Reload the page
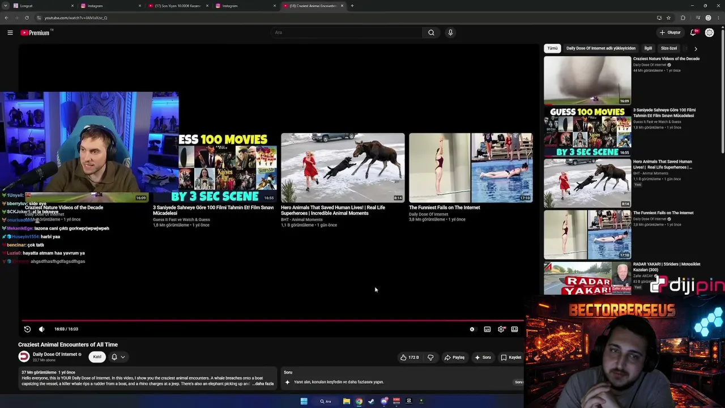The height and width of the screenshot is (408, 725). [27, 18]
